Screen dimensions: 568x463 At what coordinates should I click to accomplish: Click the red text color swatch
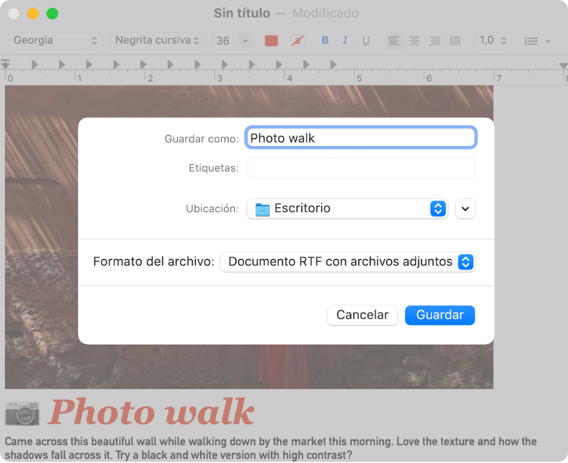[271, 40]
